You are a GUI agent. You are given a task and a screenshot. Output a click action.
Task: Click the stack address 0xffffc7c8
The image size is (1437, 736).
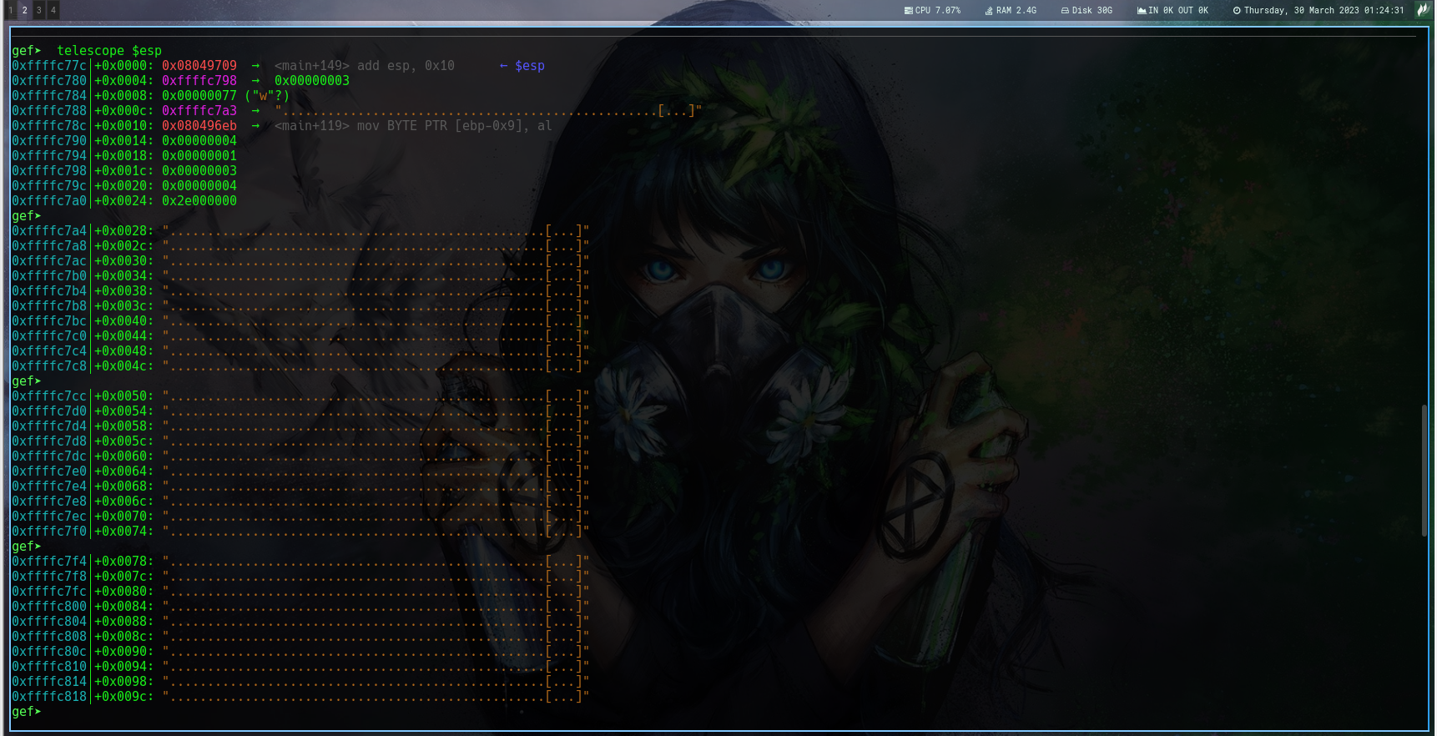click(49, 366)
